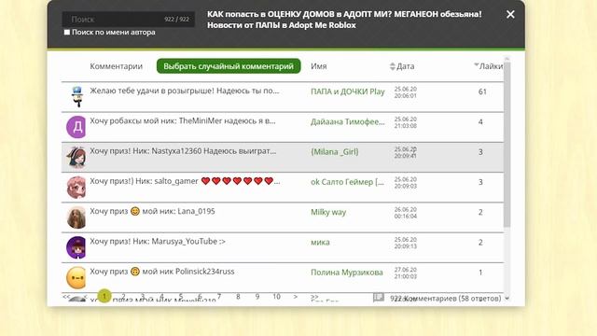The width and height of the screenshot is (597, 336).
Task: Open the yellow emoji avatar of Полина Мурзикова
Action: tap(76, 277)
